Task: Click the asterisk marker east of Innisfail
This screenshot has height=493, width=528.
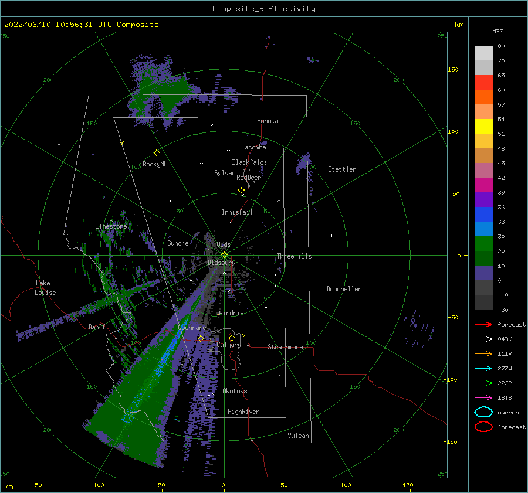Action: pyautogui.click(x=279, y=201)
